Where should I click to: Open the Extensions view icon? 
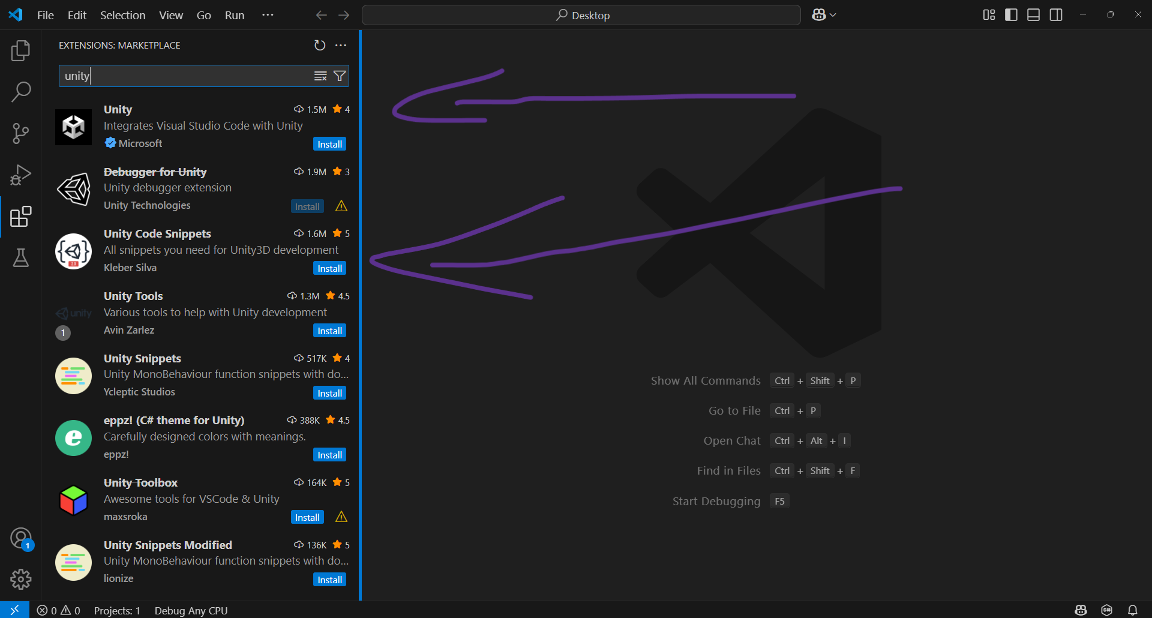pyautogui.click(x=20, y=217)
